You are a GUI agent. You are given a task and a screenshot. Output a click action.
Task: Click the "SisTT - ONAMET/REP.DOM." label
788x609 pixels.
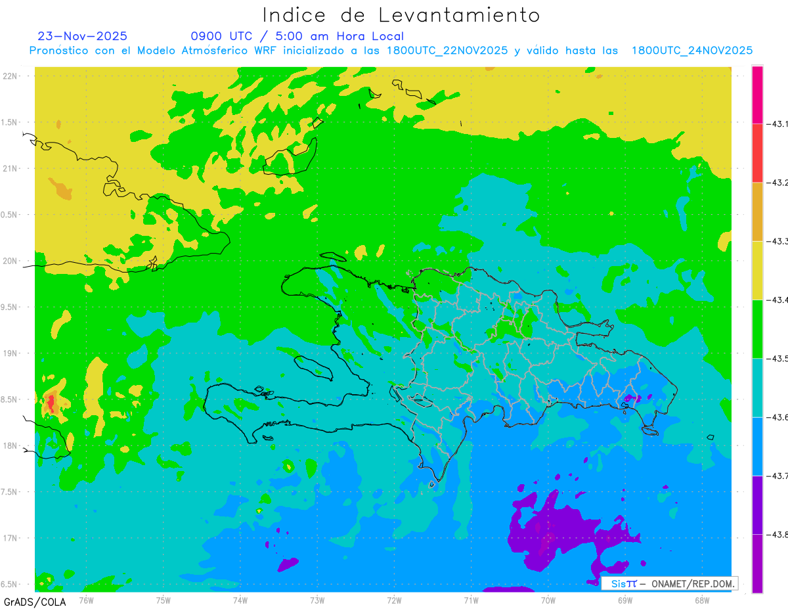670,583
